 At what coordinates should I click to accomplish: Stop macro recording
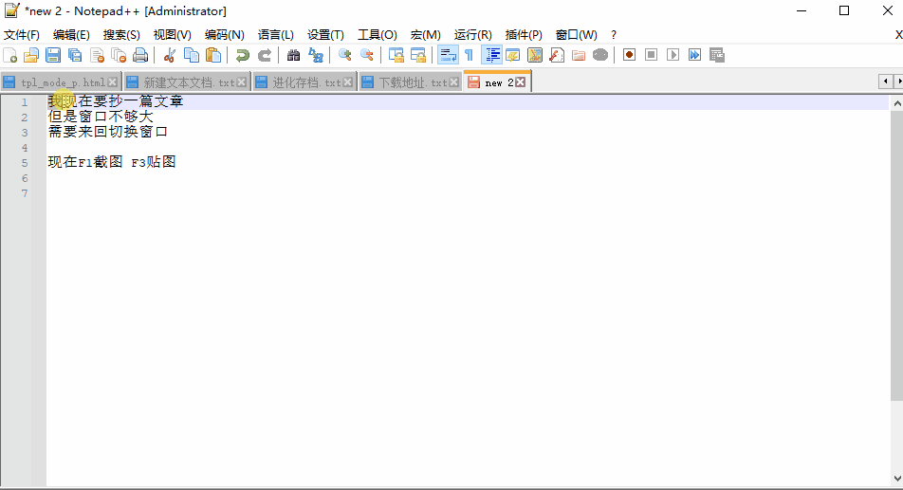tap(652, 55)
